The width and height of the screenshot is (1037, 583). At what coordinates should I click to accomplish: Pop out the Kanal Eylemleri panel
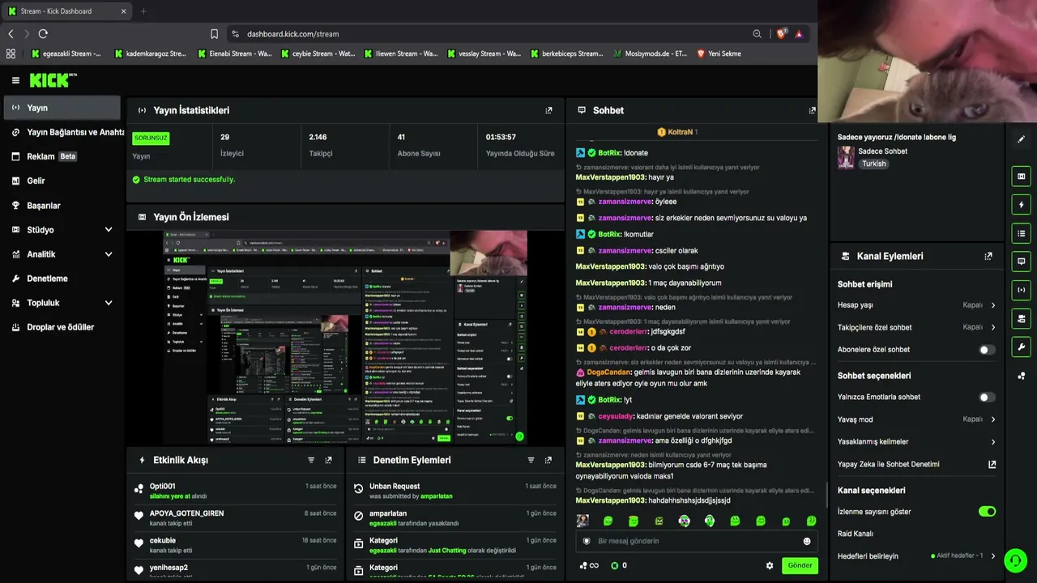point(988,256)
